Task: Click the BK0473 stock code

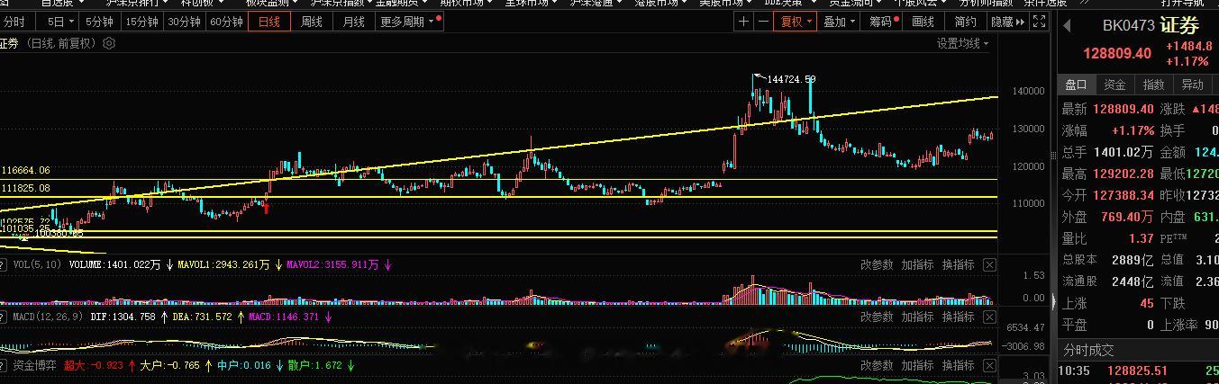Action: pos(1128,27)
